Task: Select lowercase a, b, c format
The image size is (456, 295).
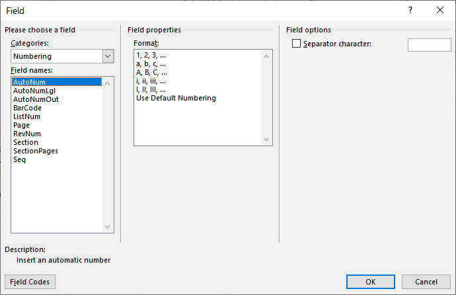Action: (151, 63)
